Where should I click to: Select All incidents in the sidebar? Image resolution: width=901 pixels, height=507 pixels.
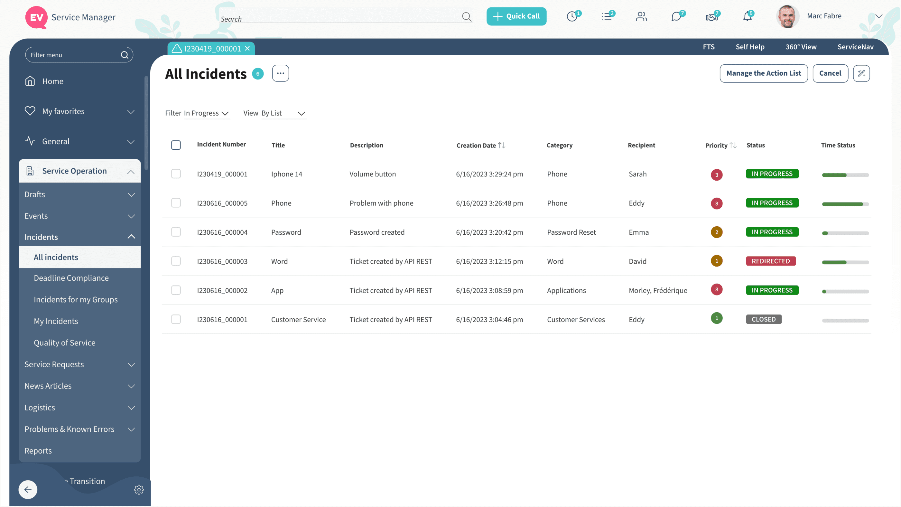[80, 257]
